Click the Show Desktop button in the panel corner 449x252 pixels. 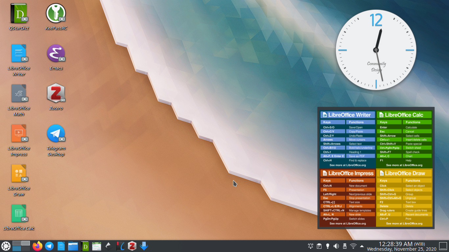click(443, 246)
